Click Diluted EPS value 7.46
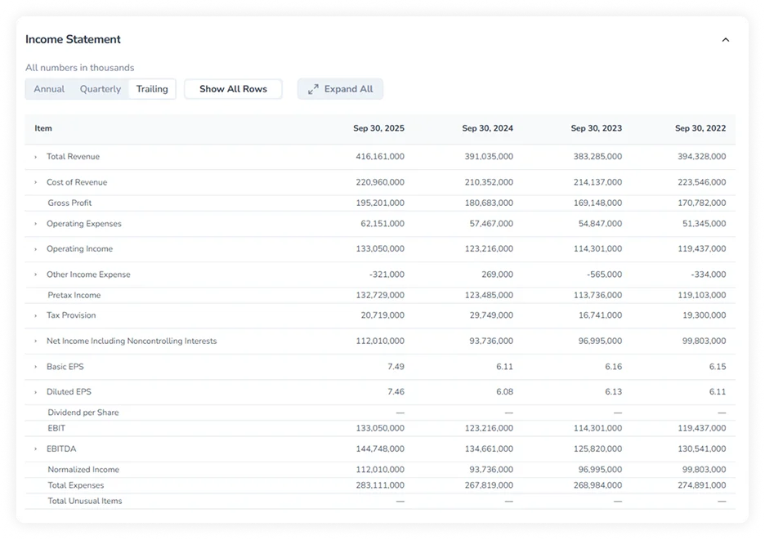The height and width of the screenshot is (540, 765). point(396,392)
